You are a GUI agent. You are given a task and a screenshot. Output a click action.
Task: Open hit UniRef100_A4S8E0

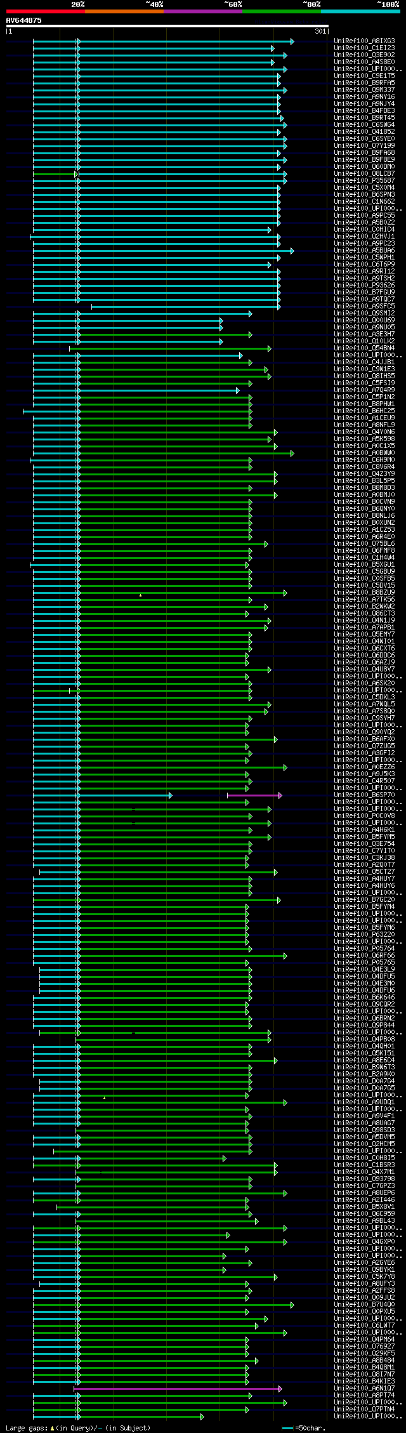(364, 62)
